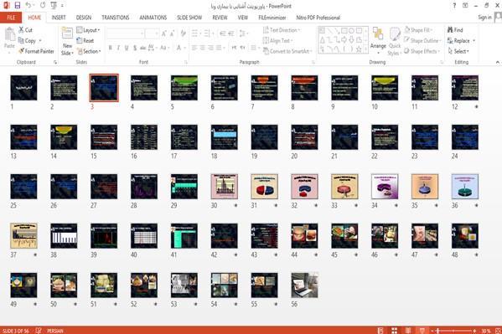Click the Cut scissors icon
Screen dimensions: 502x334
pos(21,30)
